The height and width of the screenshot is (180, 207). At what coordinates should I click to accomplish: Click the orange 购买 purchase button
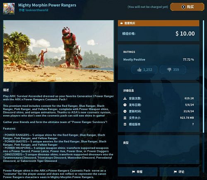click(x=187, y=7)
